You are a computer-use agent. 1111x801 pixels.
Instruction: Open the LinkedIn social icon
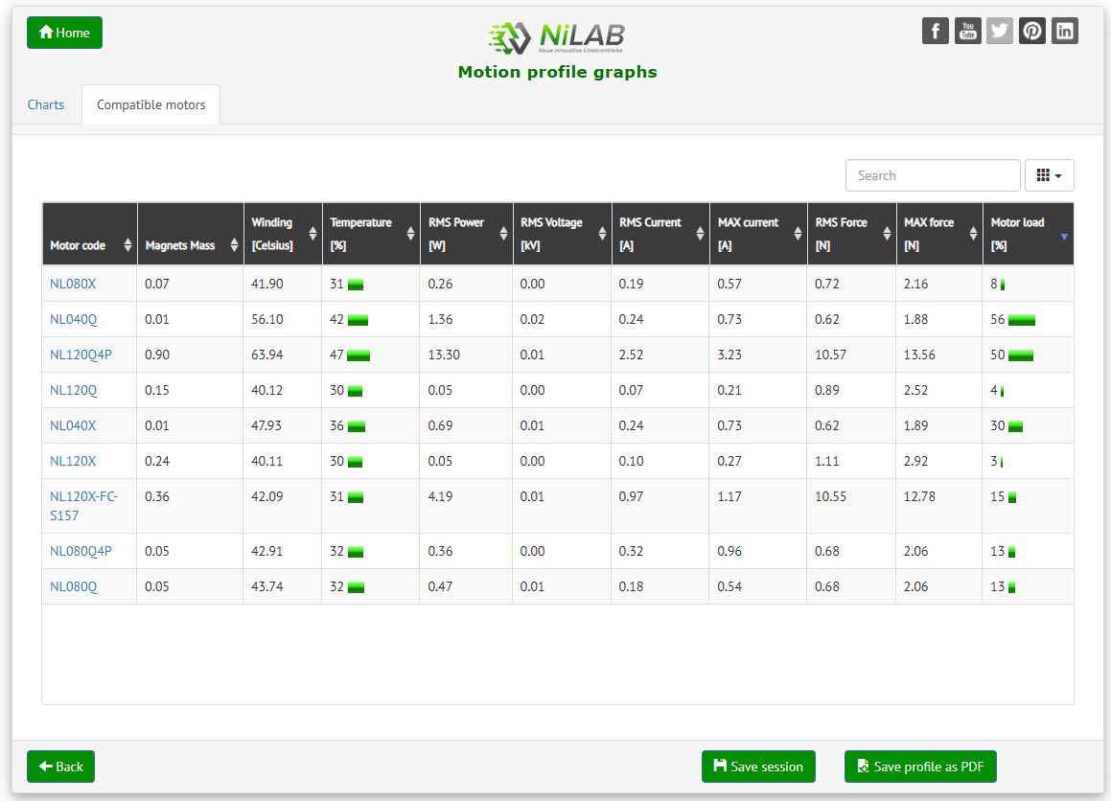[1065, 31]
